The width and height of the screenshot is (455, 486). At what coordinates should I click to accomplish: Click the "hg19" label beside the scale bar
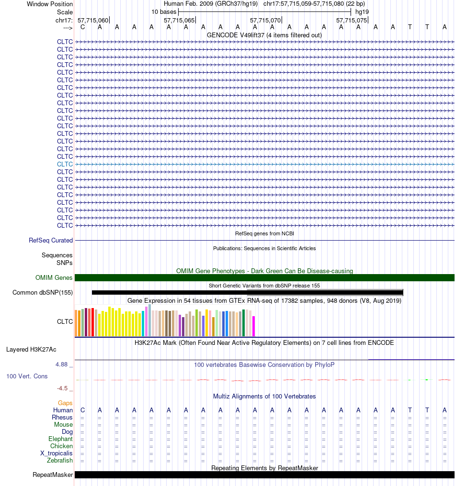(362, 12)
